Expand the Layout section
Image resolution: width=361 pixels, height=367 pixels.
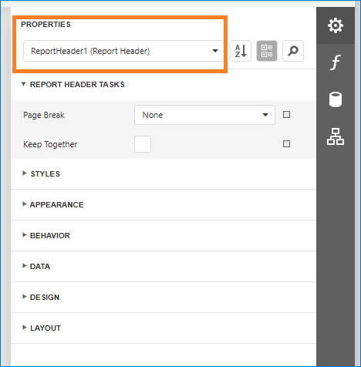coord(42,328)
